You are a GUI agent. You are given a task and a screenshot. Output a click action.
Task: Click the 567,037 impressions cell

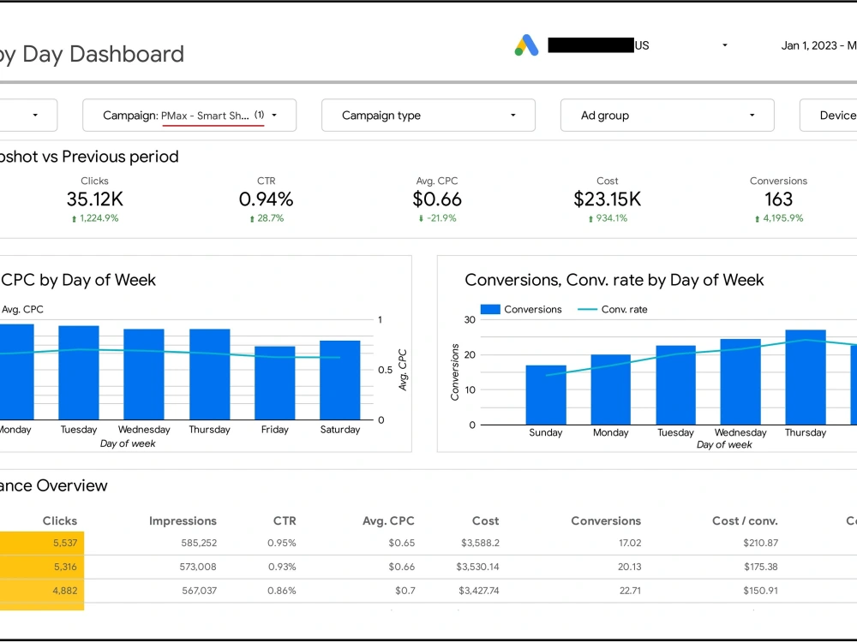(200, 591)
